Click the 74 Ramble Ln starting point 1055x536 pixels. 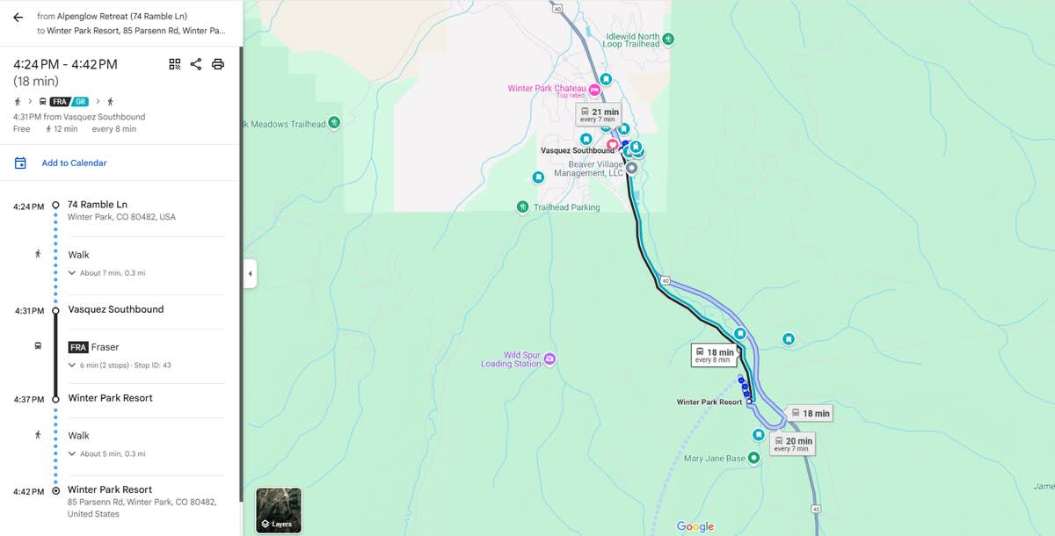coord(98,205)
